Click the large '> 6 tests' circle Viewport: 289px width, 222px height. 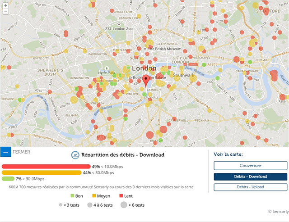click(x=124, y=205)
